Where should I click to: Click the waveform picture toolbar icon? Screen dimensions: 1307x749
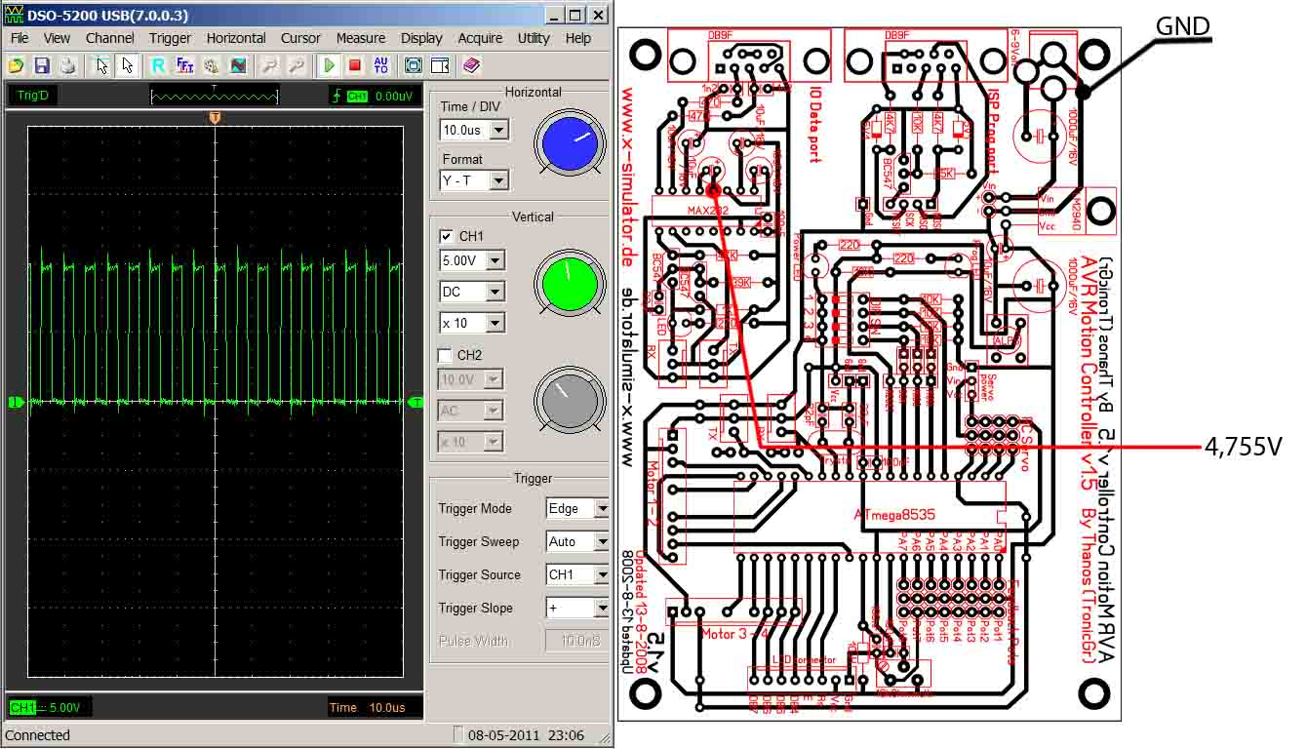pyautogui.click(x=238, y=65)
